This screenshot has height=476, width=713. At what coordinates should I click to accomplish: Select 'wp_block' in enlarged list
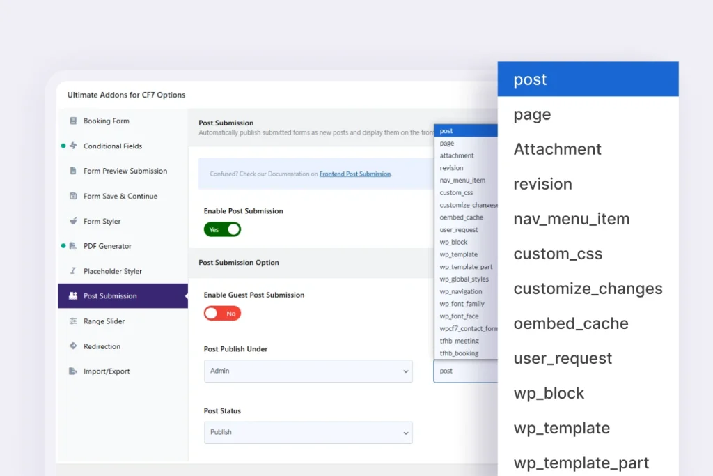click(588, 393)
